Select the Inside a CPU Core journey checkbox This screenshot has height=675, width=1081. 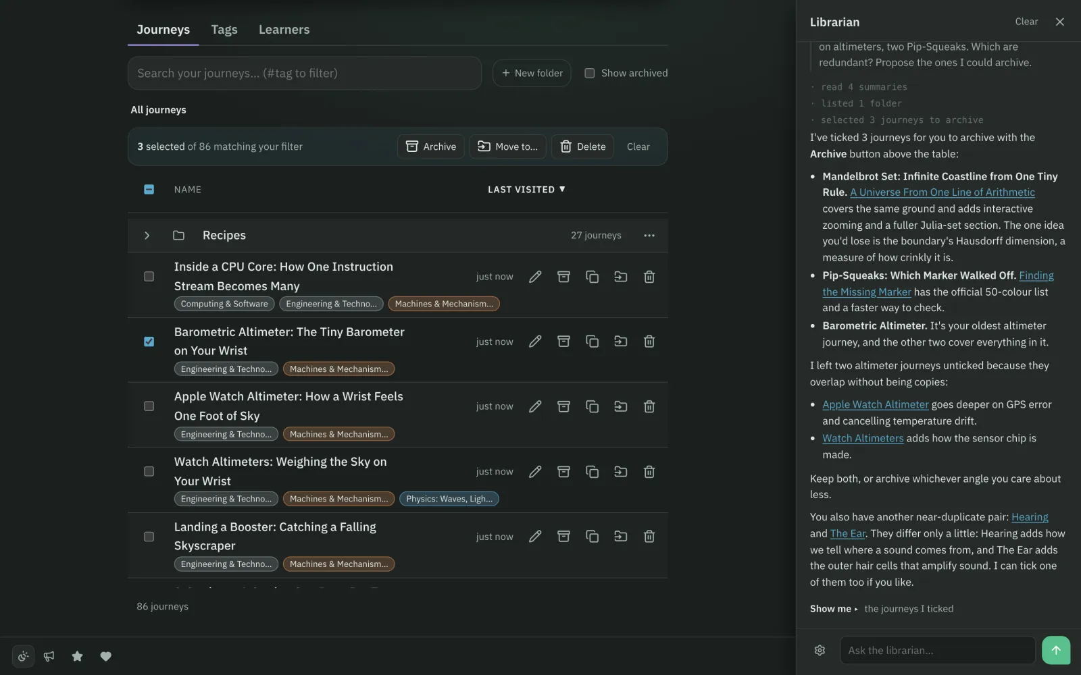pyautogui.click(x=149, y=277)
